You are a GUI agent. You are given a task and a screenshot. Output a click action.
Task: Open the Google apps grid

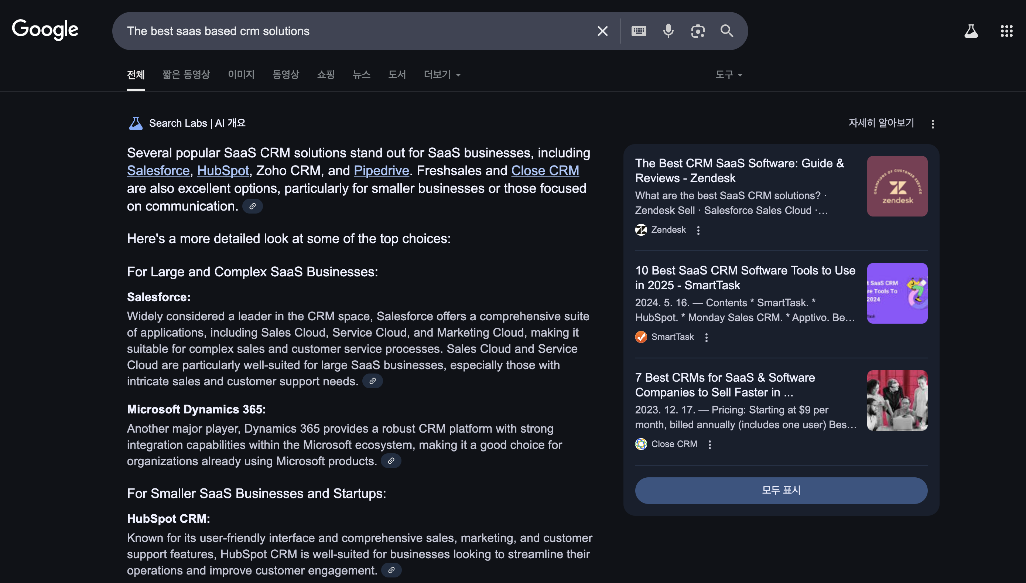[x=1006, y=31]
